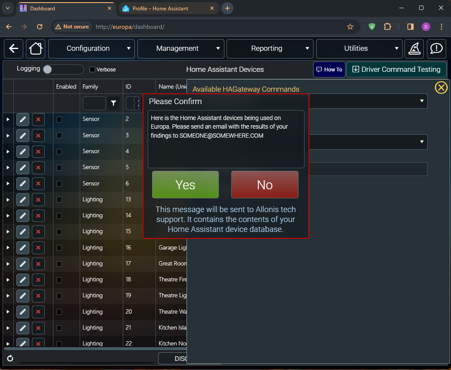
Task: Bookmark this page with the star icon
Action: tap(350, 27)
